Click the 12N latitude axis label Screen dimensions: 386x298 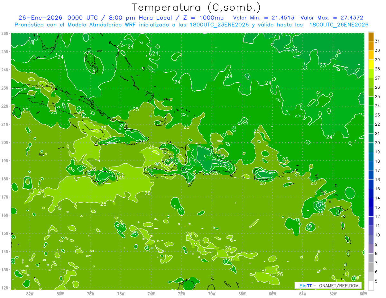tap(5, 288)
